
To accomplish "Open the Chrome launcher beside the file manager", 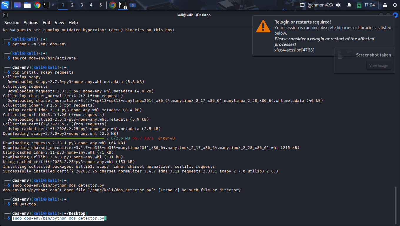I will coord(37,5).
